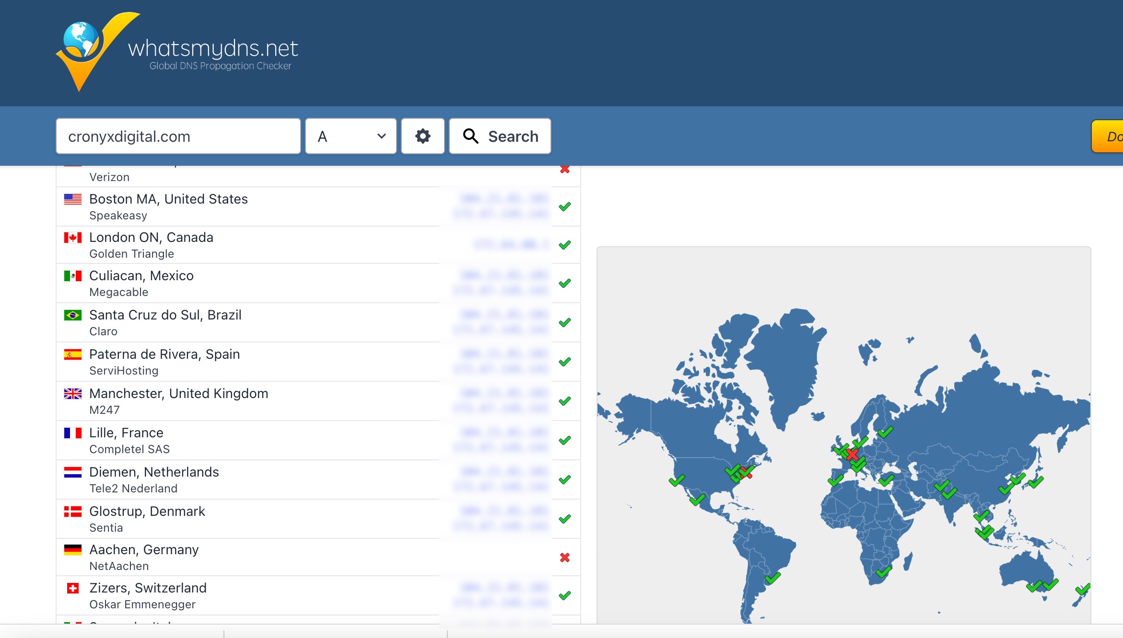1123x638 pixels.
Task: Click the red X marker over Europe on map
Action: pyautogui.click(x=852, y=454)
